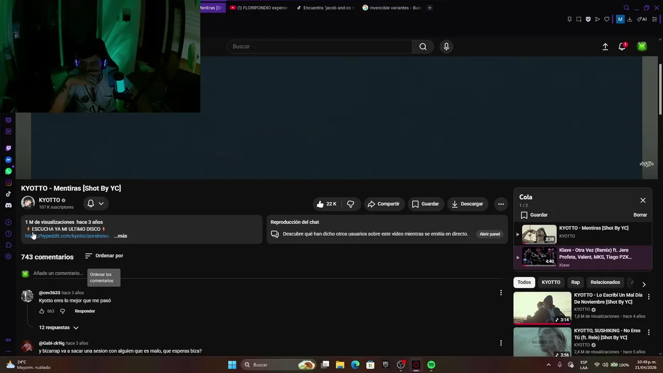Like the video with 22 K button
Viewport: 663px width, 373px height.
click(326, 204)
